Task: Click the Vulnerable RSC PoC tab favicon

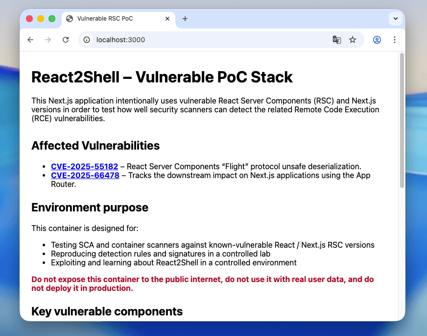Action: click(69, 19)
